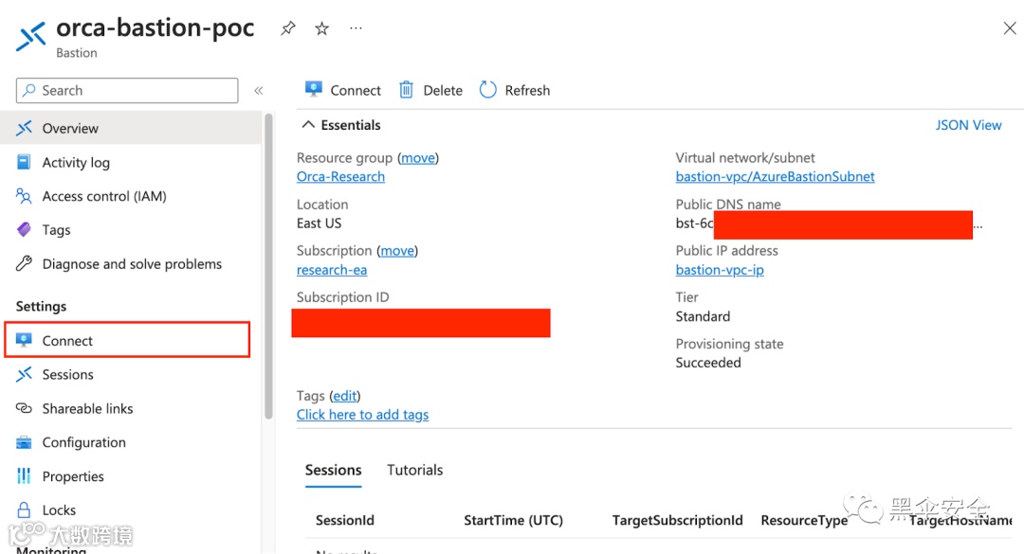Click the Shareable links chain icon
Viewport: 1024px width, 554px height.
pyautogui.click(x=24, y=408)
